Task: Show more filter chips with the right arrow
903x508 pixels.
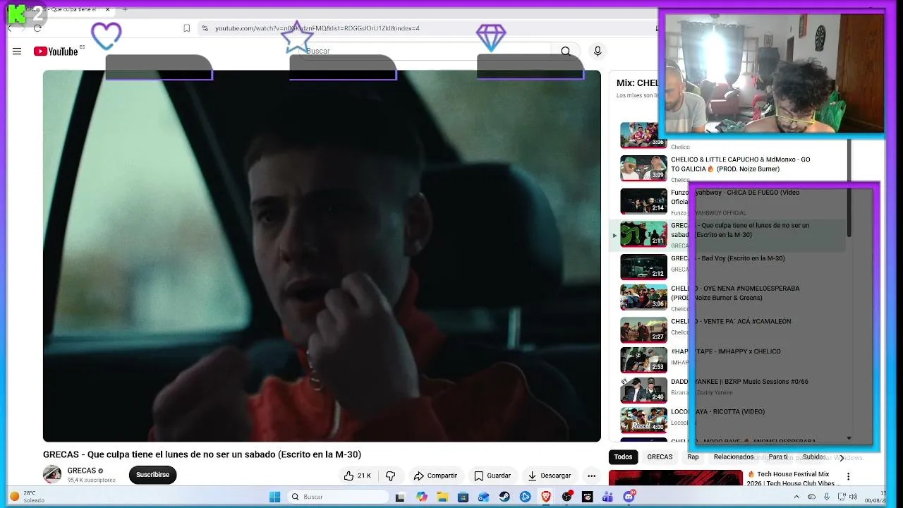Action: pyautogui.click(x=841, y=457)
